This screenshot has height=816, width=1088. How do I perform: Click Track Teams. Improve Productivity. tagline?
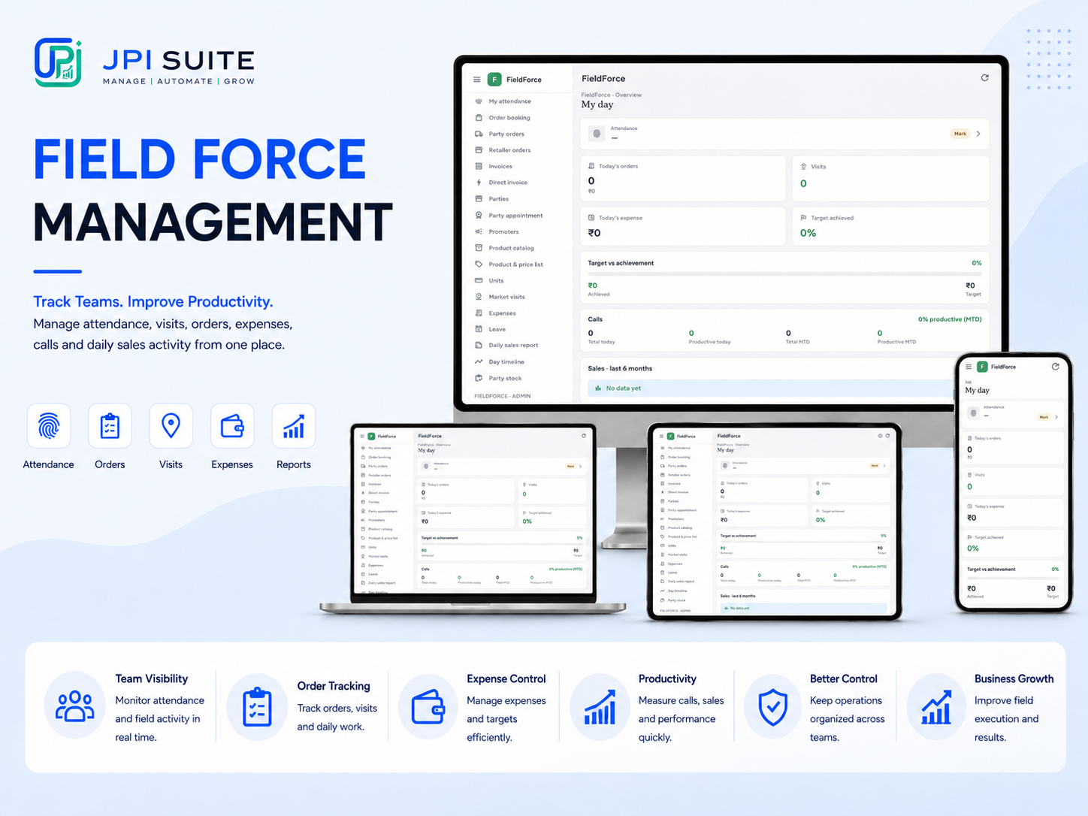point(153,302)
